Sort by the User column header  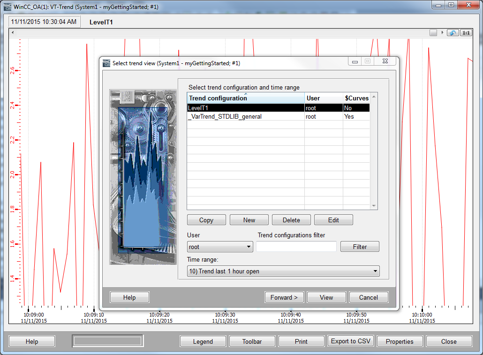(x=324, y=98)
